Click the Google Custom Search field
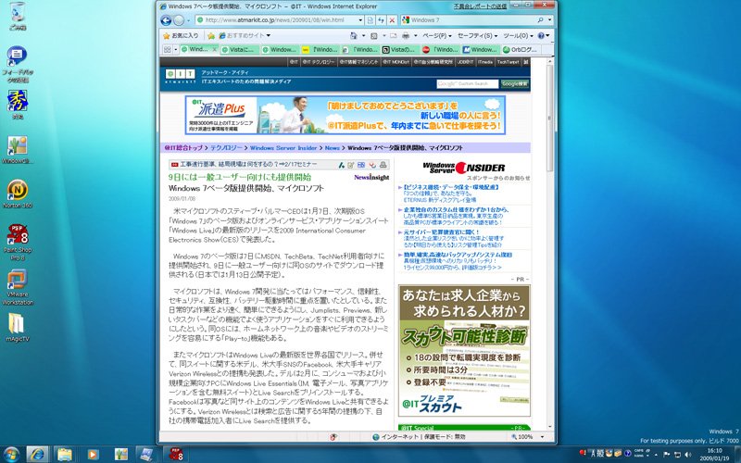 [x=467, y=83]
